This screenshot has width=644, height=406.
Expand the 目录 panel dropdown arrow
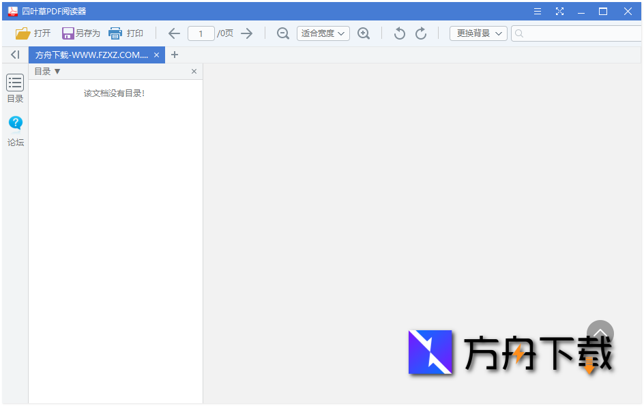[56, 71]
